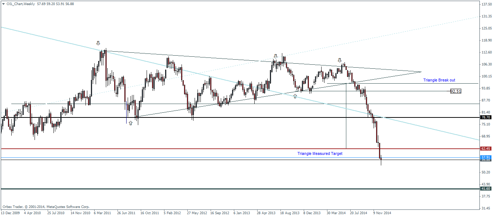
Task: Click the black 78.70 price tag
Action: point(487,117)
